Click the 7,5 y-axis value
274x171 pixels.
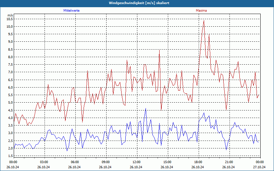click(11, 65)
